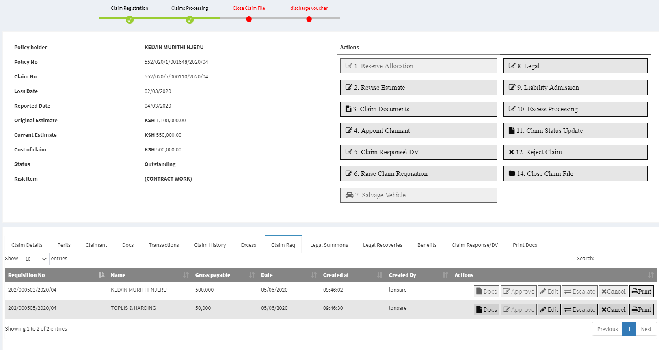The image size is (659, 350).
Task: Edit the TOPLIS & HARDING requisition
Action: coord(549,309)
